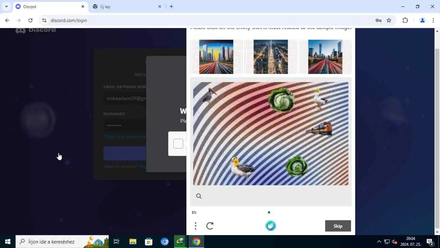Click the email or phone number field

pos(125,98)
